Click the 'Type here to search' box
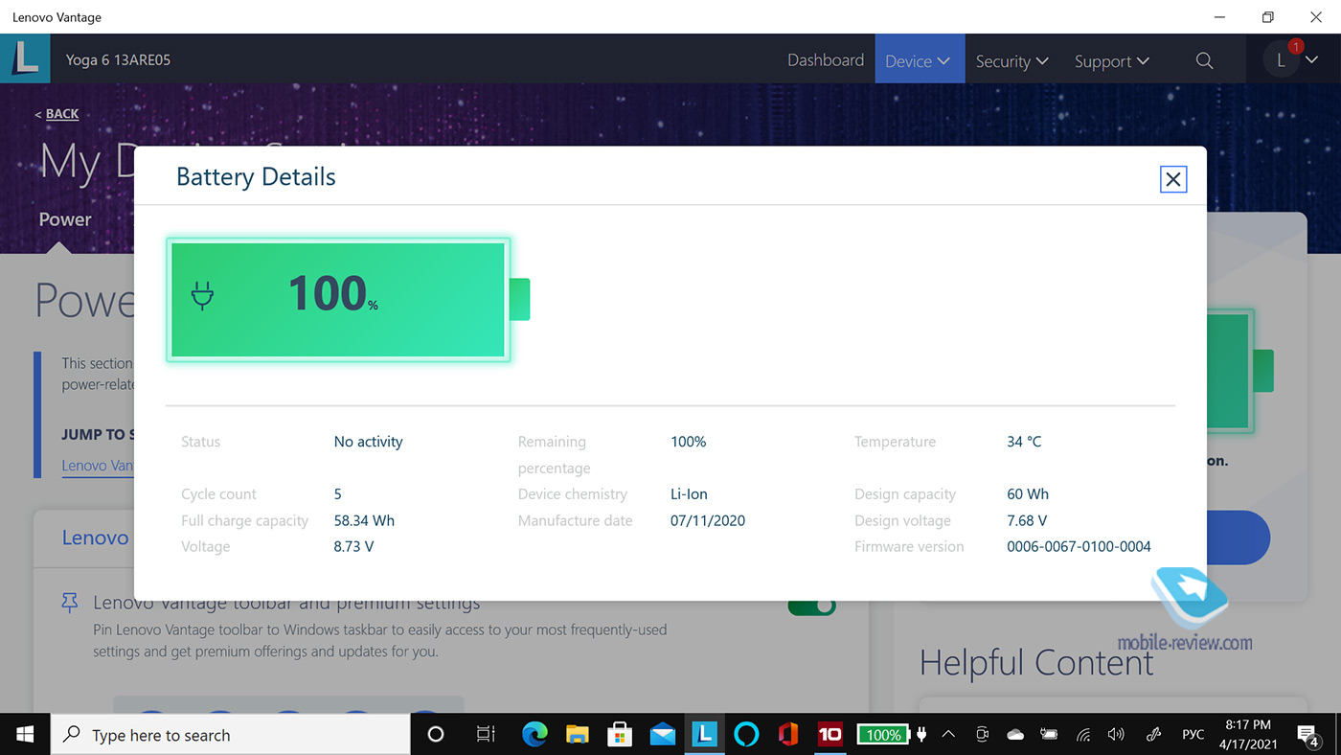1341x755 pixels. click(x=231, y=735)
